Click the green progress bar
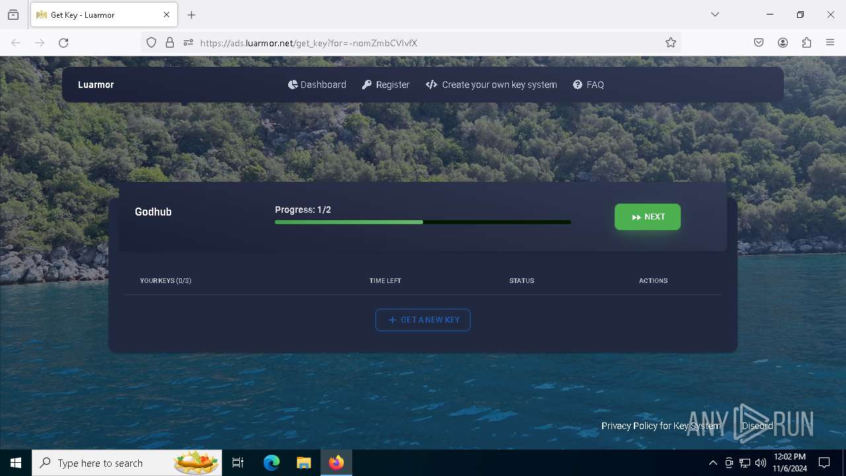 tap(423, 222)
